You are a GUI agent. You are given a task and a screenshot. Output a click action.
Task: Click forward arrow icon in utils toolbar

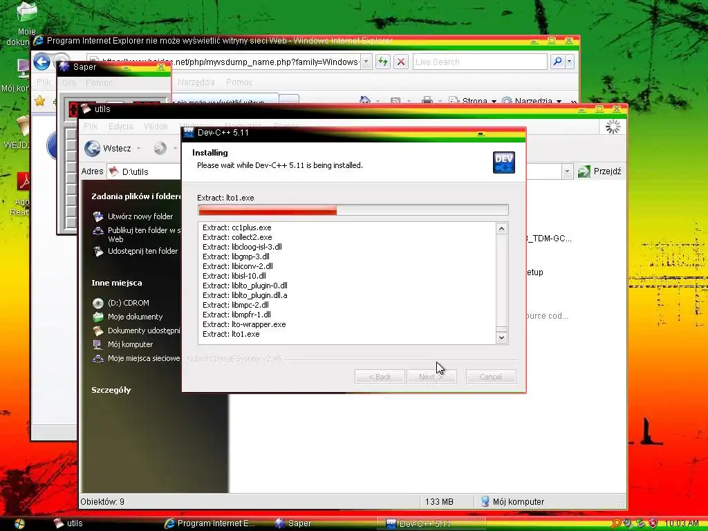160,148
